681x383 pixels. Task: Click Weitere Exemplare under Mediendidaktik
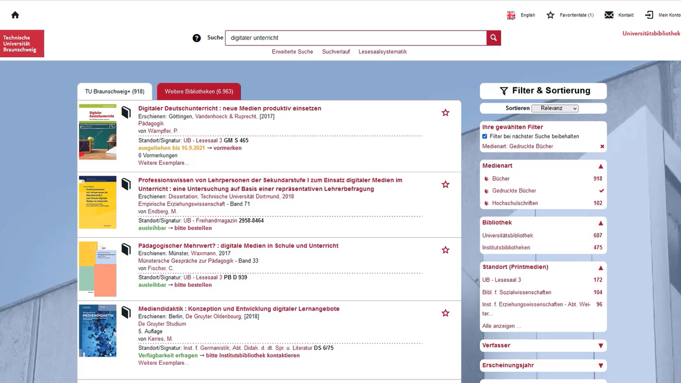coord(164,363)
